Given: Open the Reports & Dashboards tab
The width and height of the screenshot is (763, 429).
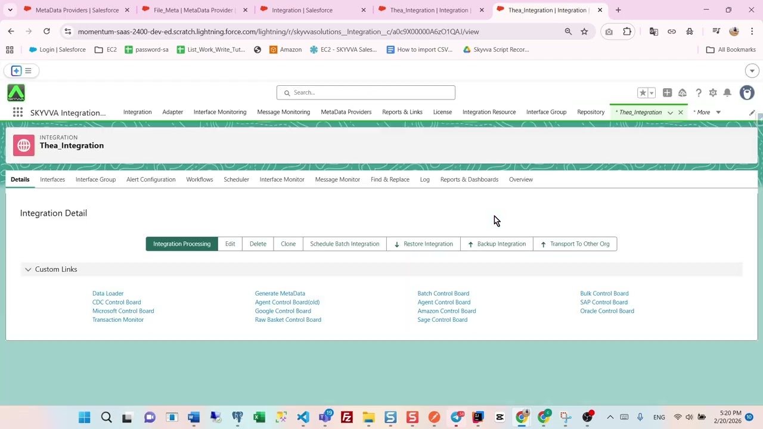Looking at the screenshot, I should tap(469, 179).
